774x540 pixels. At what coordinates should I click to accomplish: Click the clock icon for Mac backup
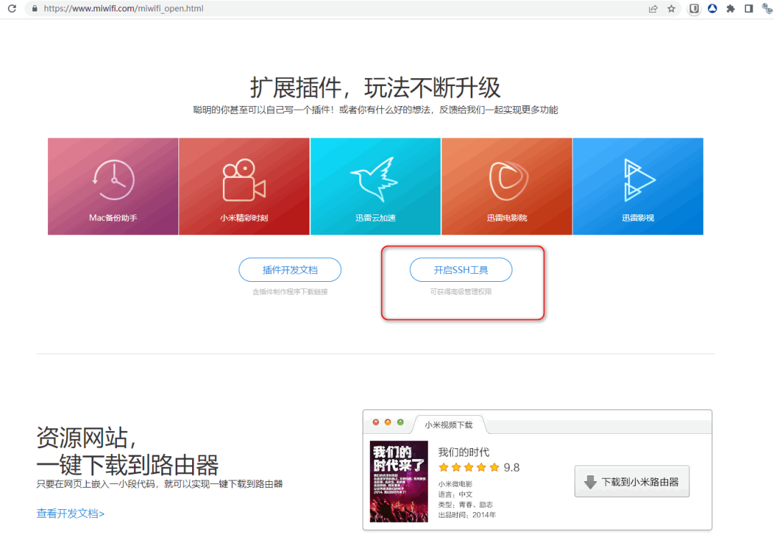[113, 180]
